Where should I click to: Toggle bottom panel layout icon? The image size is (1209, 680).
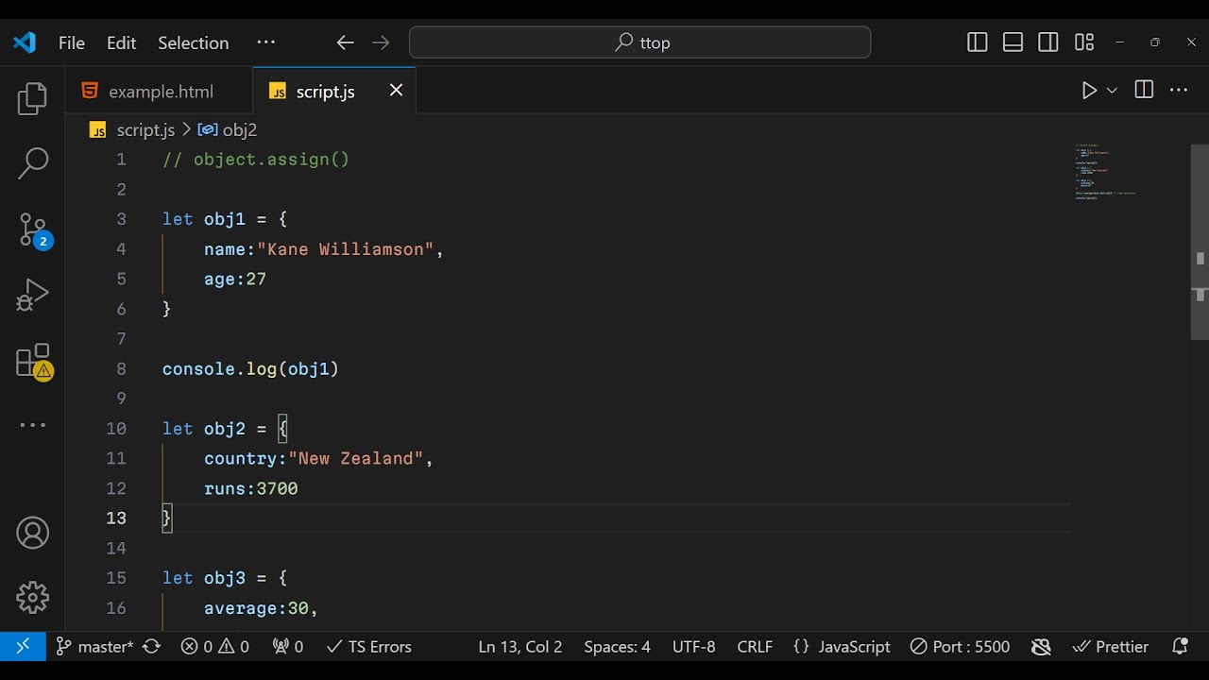[x=1013, y=42]
